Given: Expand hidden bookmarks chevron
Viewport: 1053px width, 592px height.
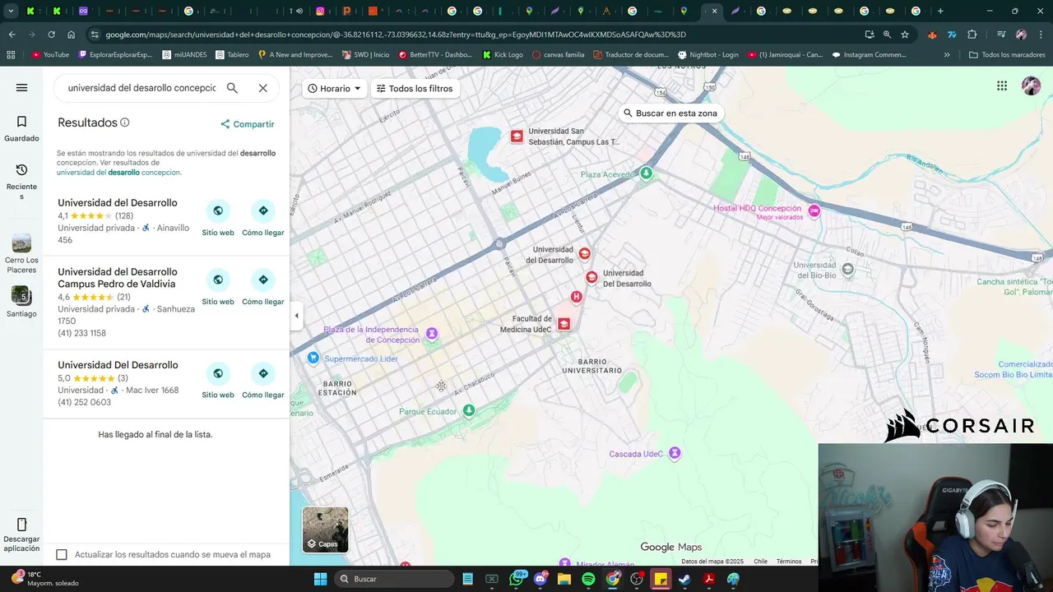Looking at the screenshot, I should tap(947, 54).
